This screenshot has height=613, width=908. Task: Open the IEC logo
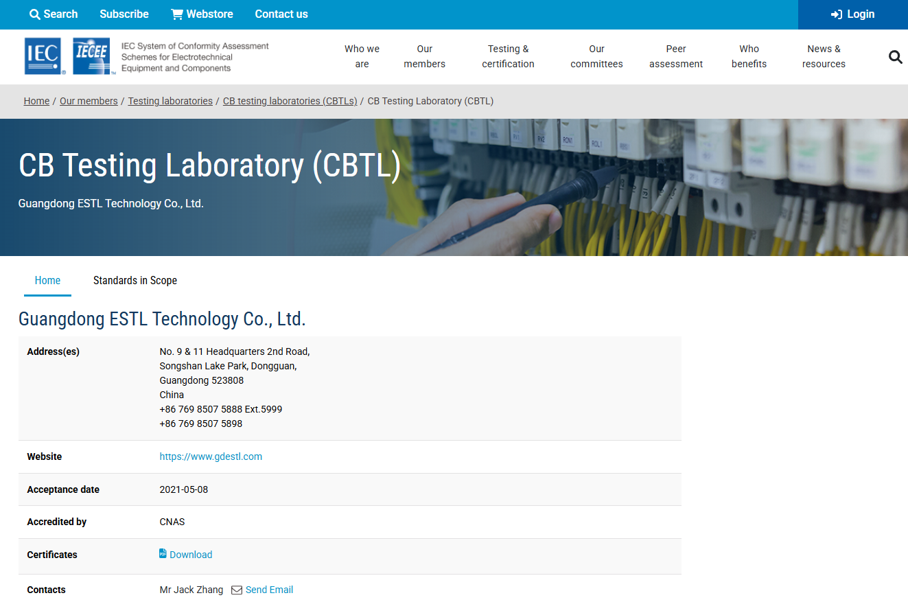pyautogui.click(x=45, y=56)
